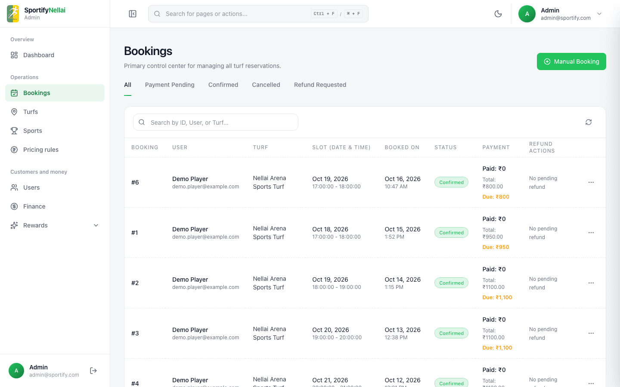The height and width of the screenshot is (387, 620).
Task: Click slot date Oct 20, 2026
Action: click(331, 330)
